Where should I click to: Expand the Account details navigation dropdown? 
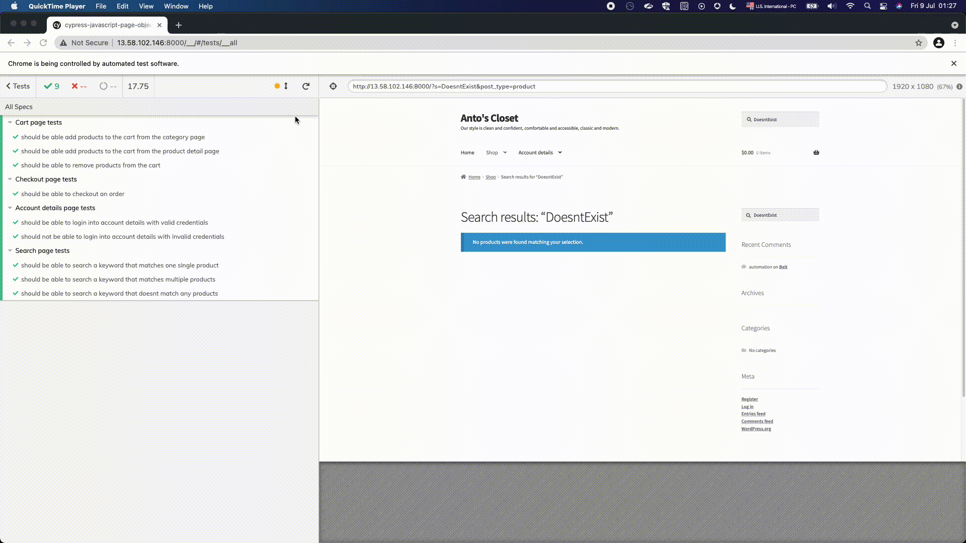(559, 152)
